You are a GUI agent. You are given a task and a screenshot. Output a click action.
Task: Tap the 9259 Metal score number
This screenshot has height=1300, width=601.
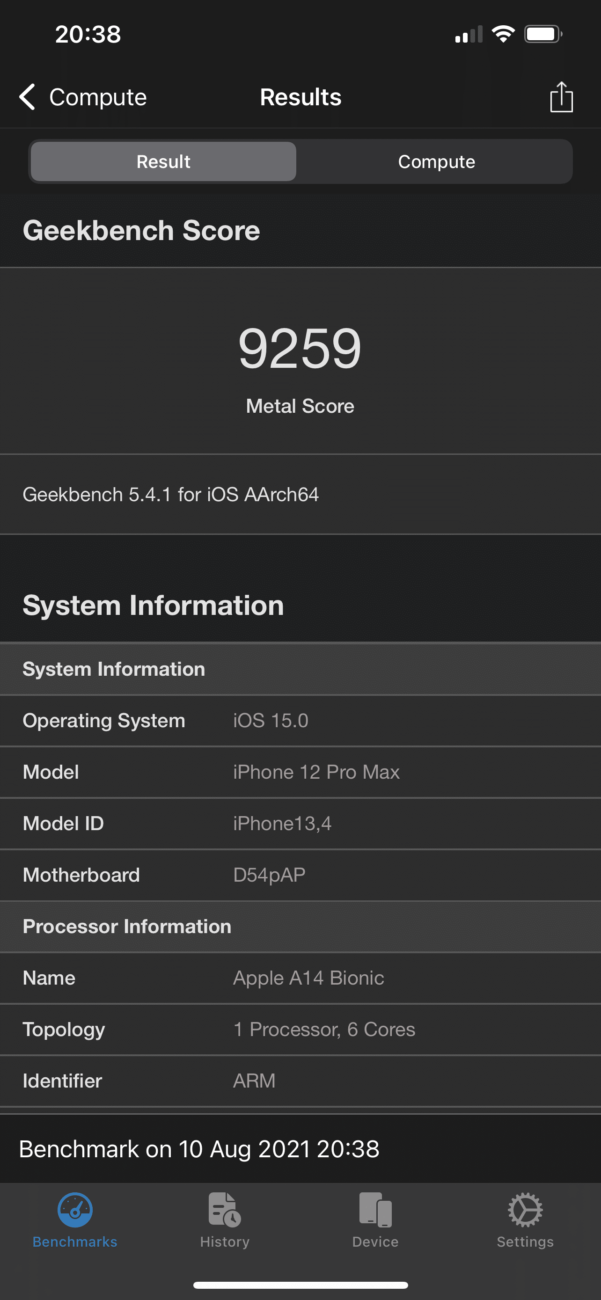pyautogui.click(x=300, y=348)
